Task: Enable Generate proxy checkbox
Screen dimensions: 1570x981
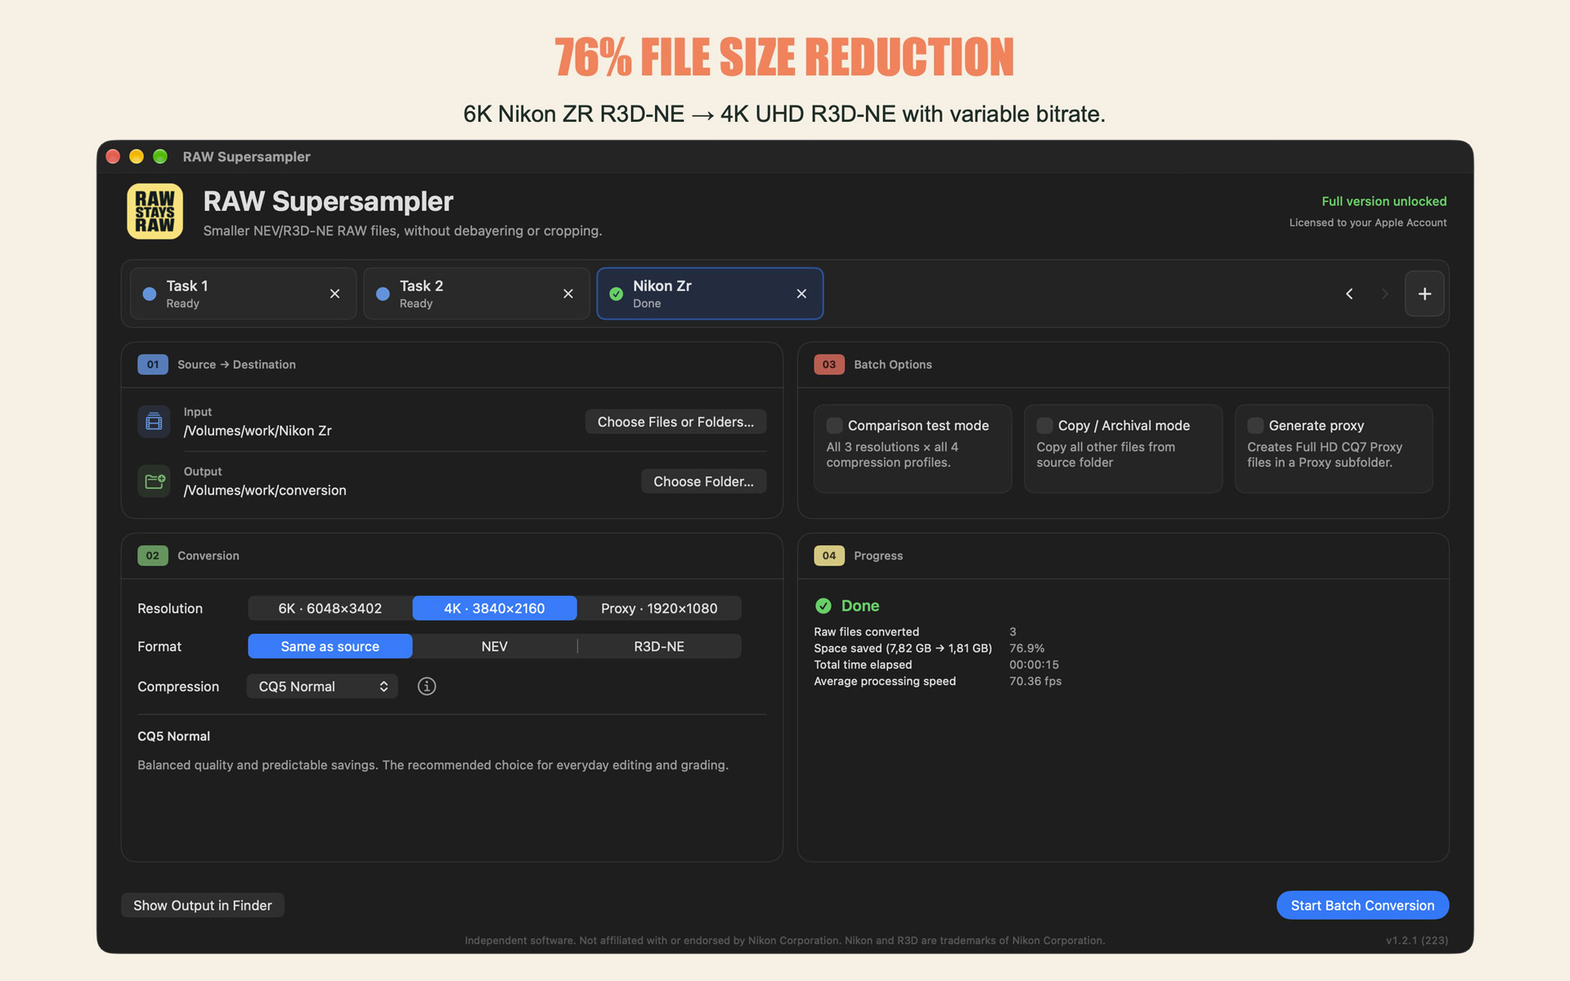Action: click(1255, 425)
